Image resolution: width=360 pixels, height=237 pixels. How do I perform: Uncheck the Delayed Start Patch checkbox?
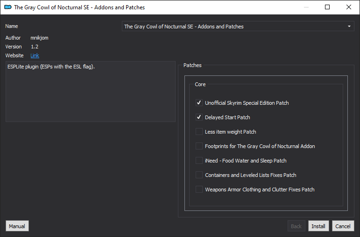pos(199,117)
